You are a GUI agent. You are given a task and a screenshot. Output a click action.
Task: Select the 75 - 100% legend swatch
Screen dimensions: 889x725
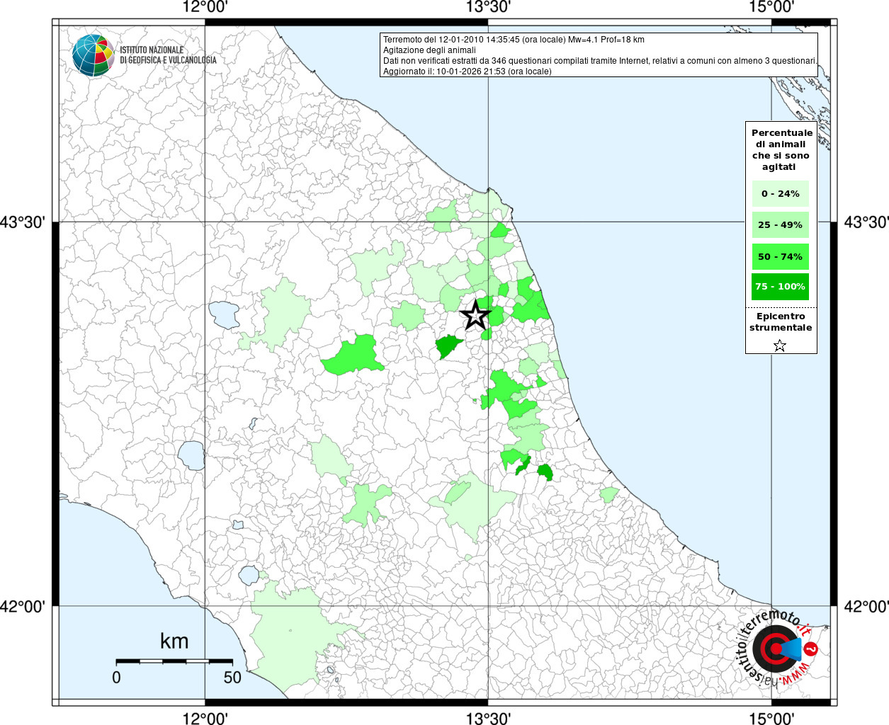coord(780,287)
